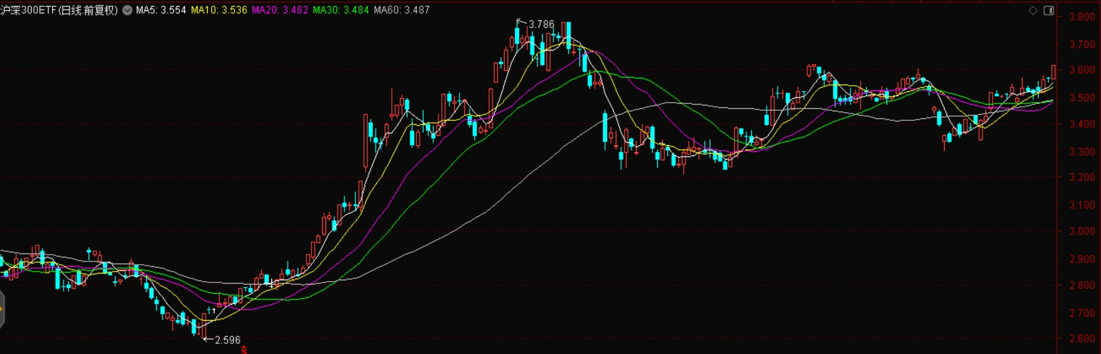Click the 3.000 price axis label
This screenshot has height=354, width=1101.
tap(1081, 231)
